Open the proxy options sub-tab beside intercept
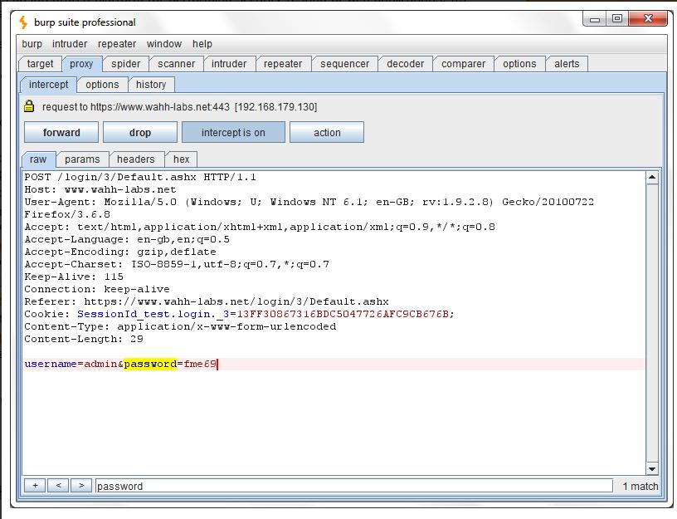The height and width of the screenshot is (519, 677). coord(102,85)
